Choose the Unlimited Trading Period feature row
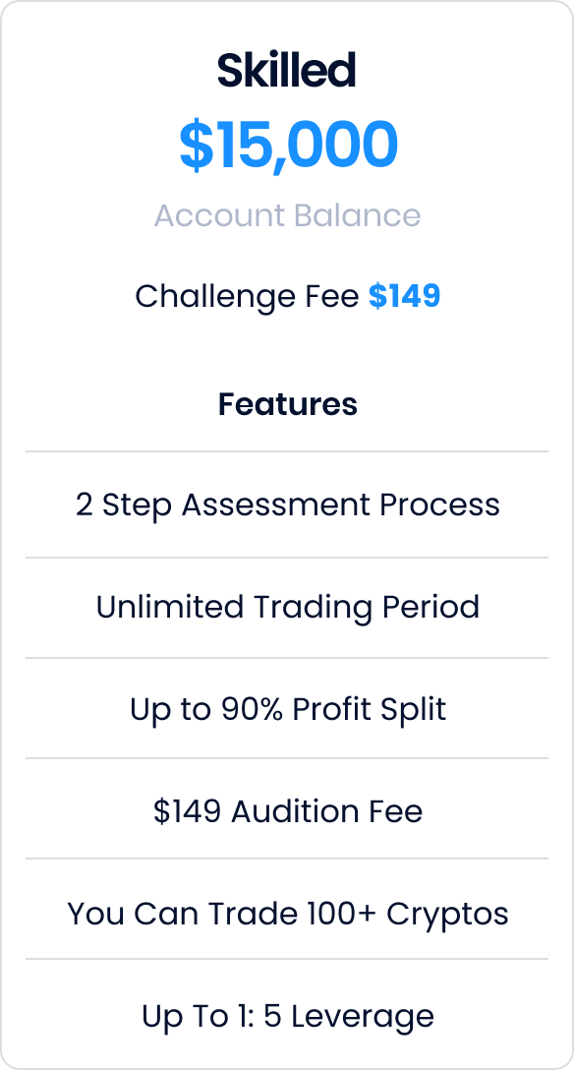 [287, 608]
